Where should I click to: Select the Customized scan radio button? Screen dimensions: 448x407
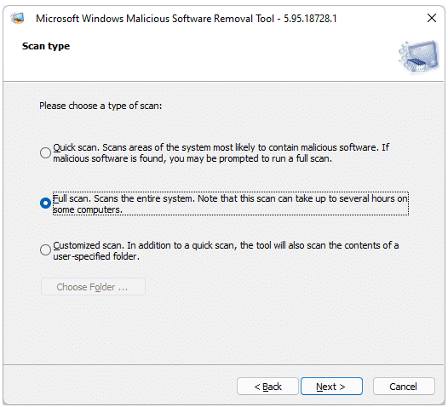pos(45,250)
